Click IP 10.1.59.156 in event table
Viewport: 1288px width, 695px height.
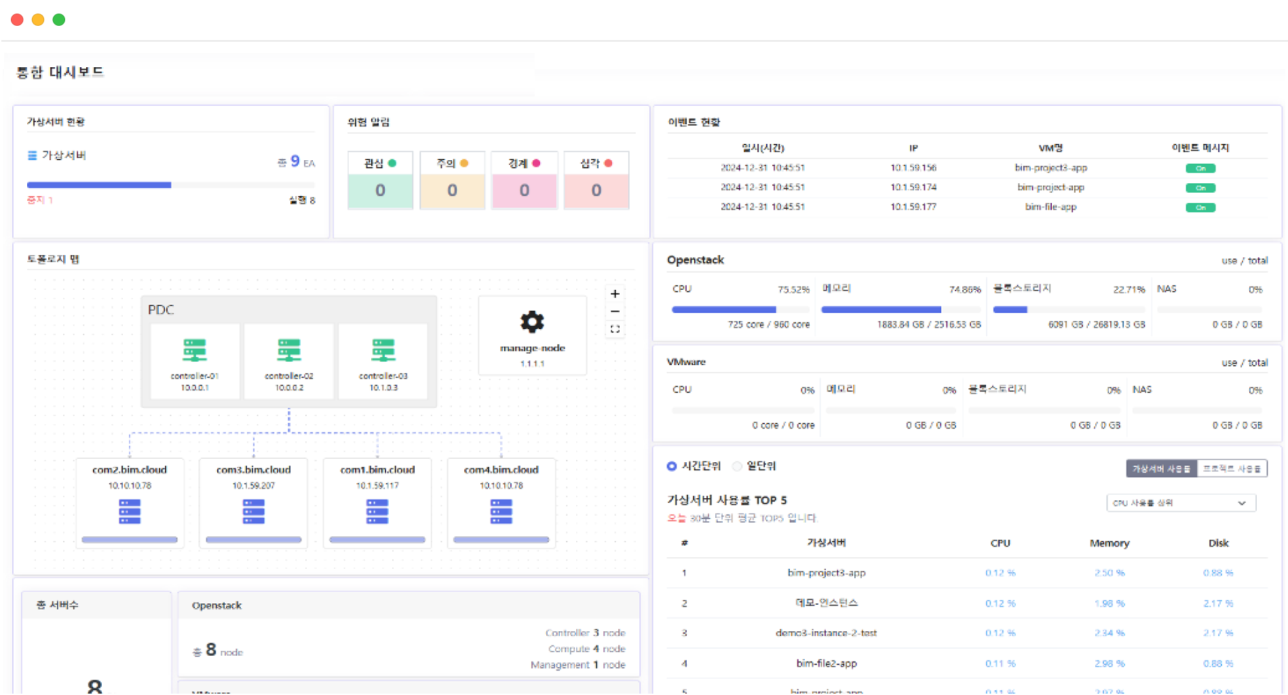pyautogui.click(x=913, y=168)
